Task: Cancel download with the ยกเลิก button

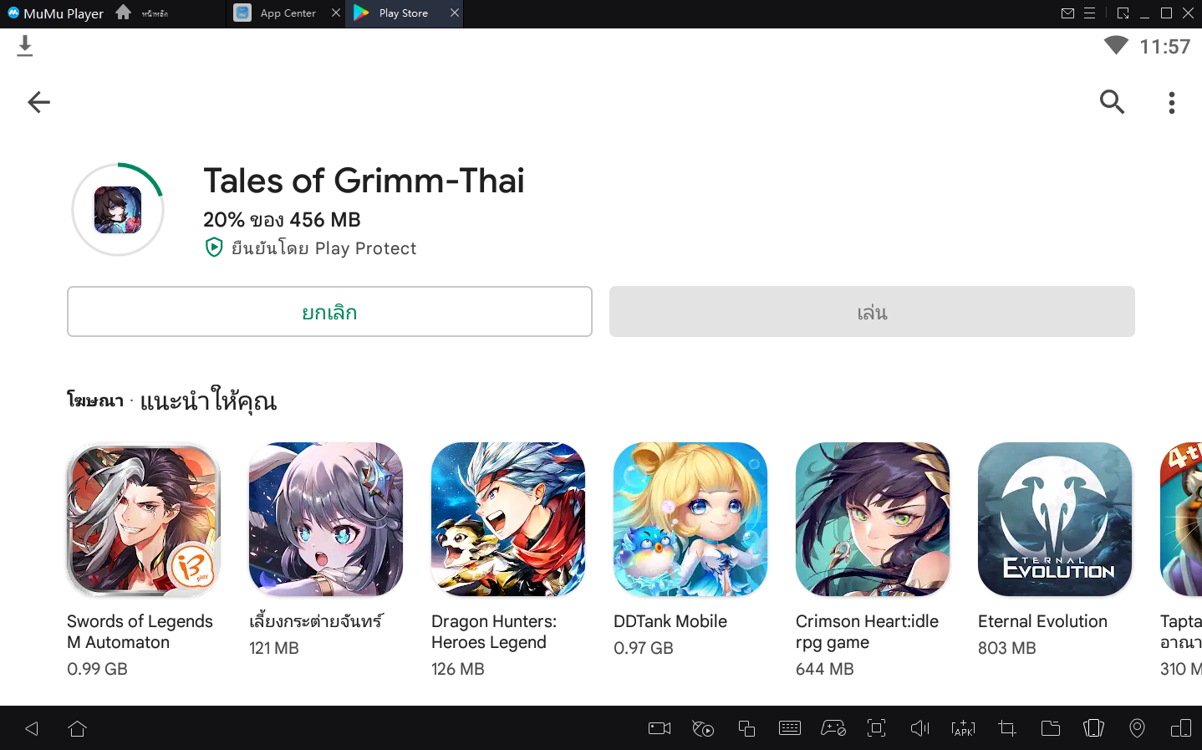Action: (329, 312)
